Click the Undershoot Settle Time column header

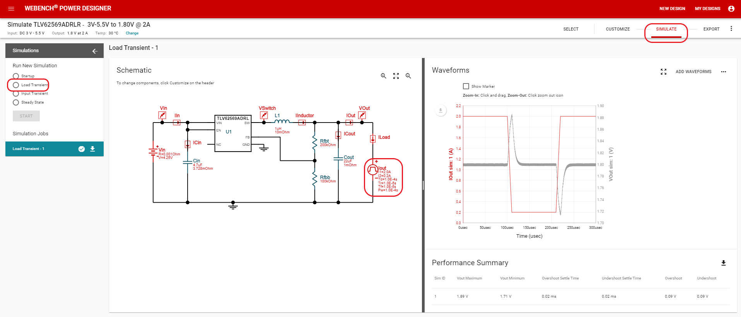coord(621,278)
